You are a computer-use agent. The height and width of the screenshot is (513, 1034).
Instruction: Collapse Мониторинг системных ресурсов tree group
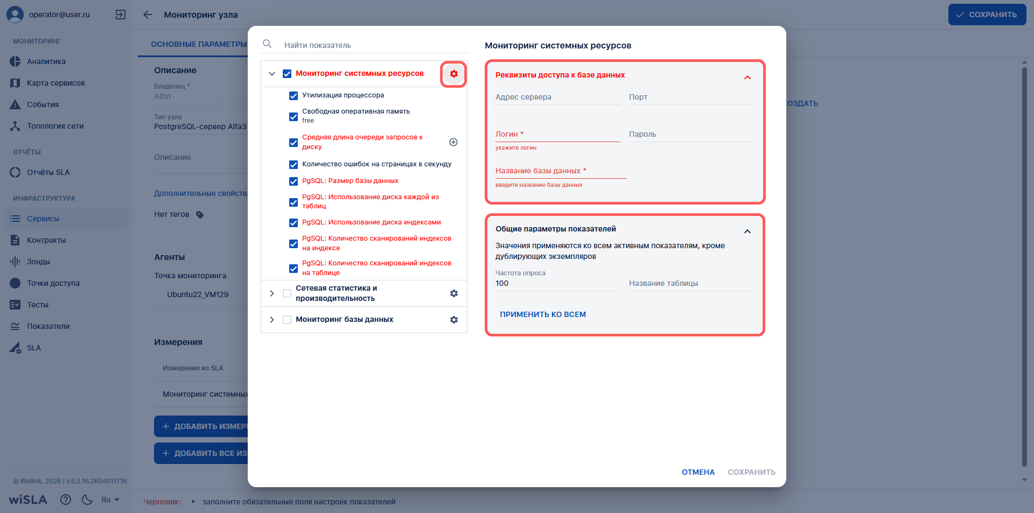[x=272, y=74]
